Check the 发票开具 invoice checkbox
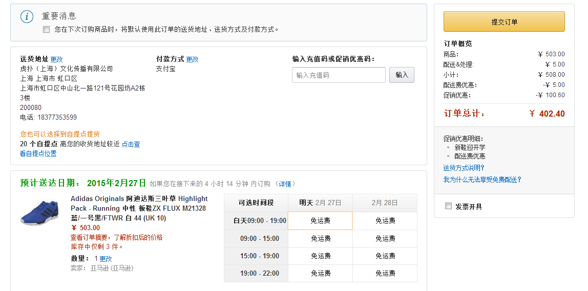 click(x=448, y=206)
